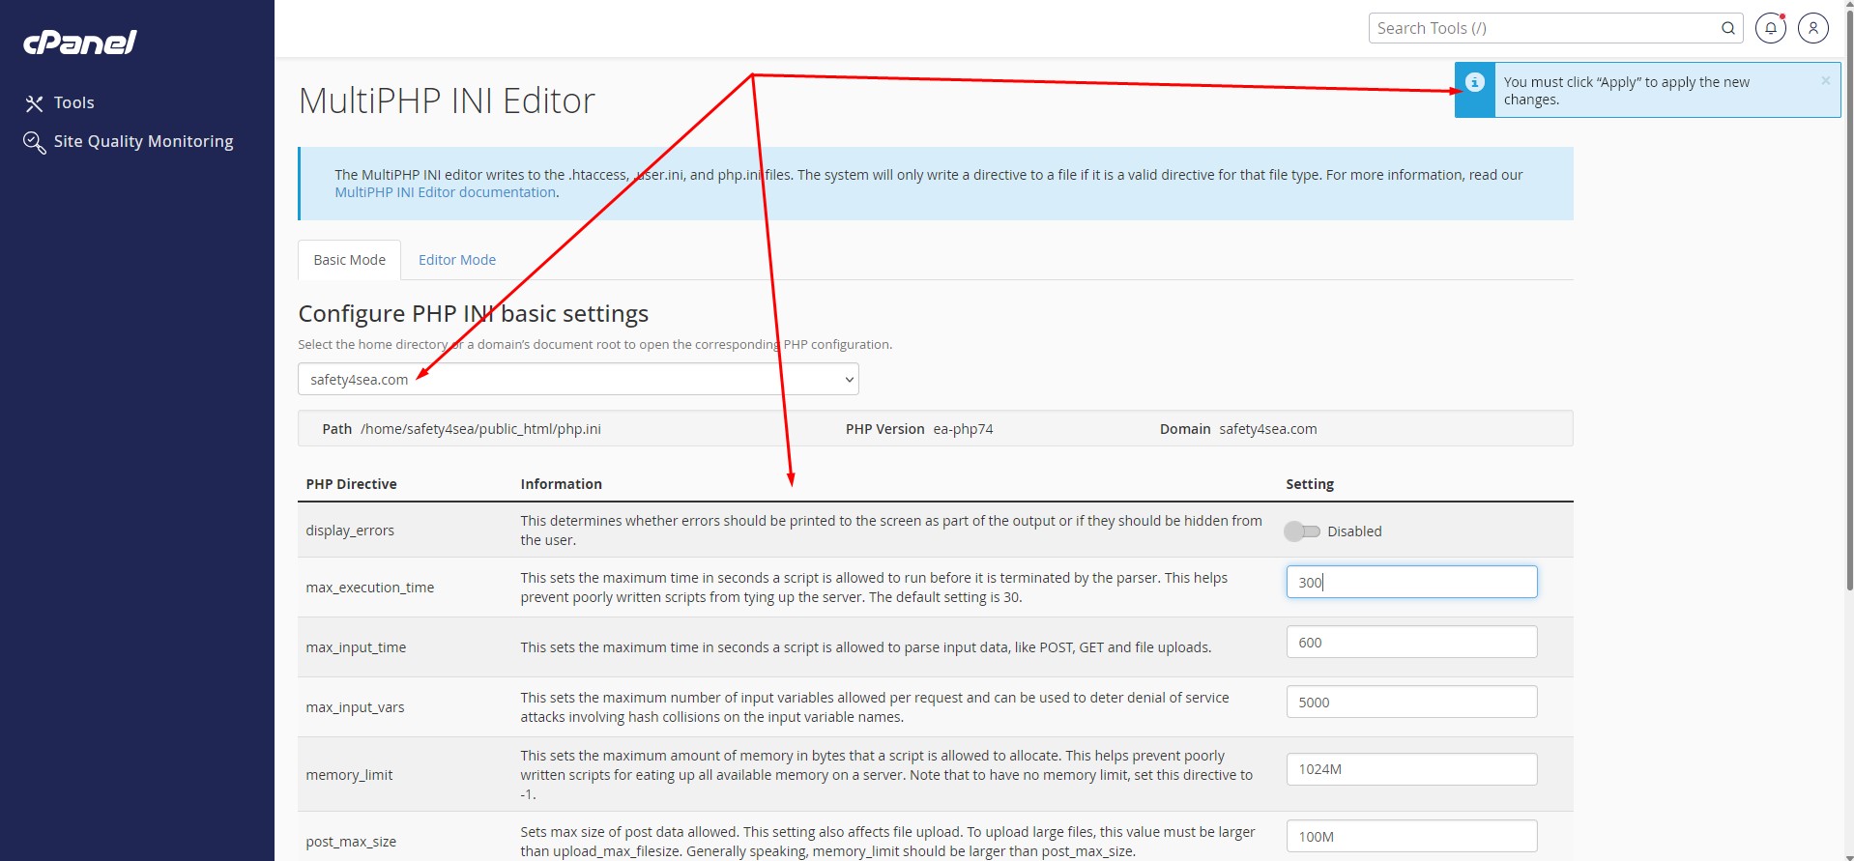The width and height of the screenshot is (1854, 861).
Task: Click the cPanel logo
Action: pos(80,43)
